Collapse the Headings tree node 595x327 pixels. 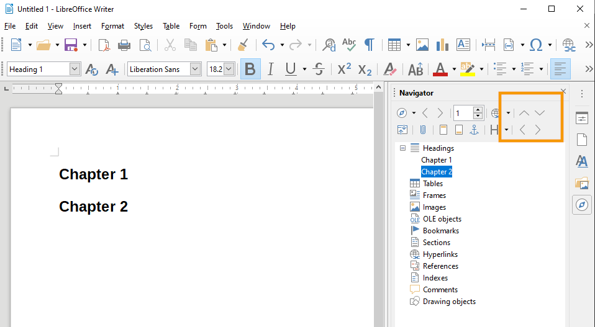point(402,148)
